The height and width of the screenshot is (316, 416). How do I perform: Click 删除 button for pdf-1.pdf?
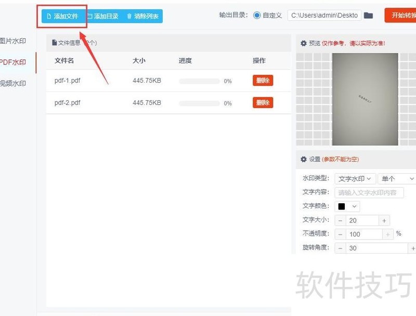tap(263, 81)
